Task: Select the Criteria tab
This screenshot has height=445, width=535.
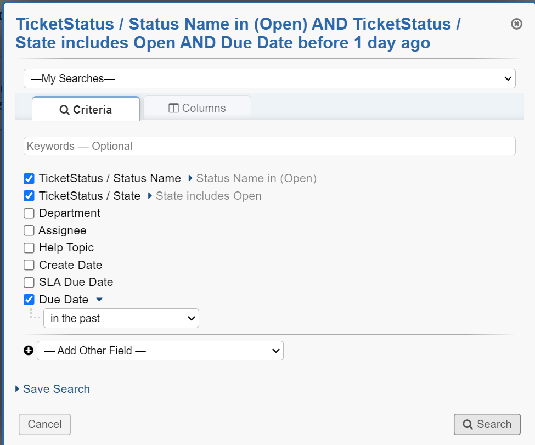Action: click(86, 110)
